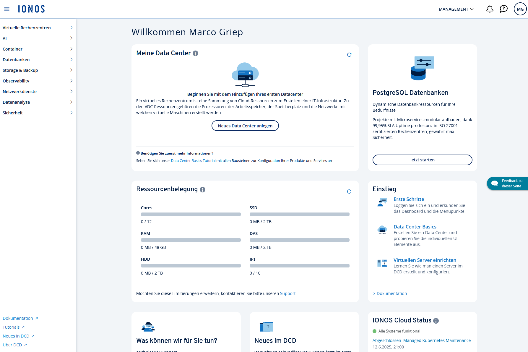
Task: Click the feedback speech bubble icon
Action: click(495, 184)
